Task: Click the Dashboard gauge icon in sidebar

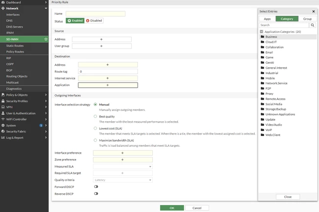Action: click(3, 2)
